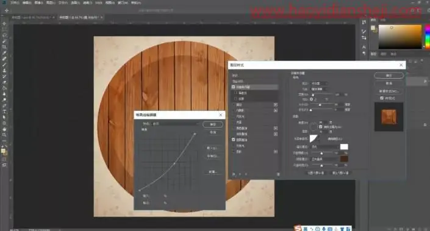This screenshot has width=430, height=231.
Task: Open the Preset dropdown in Contour Editor
Action: [176, 124]
